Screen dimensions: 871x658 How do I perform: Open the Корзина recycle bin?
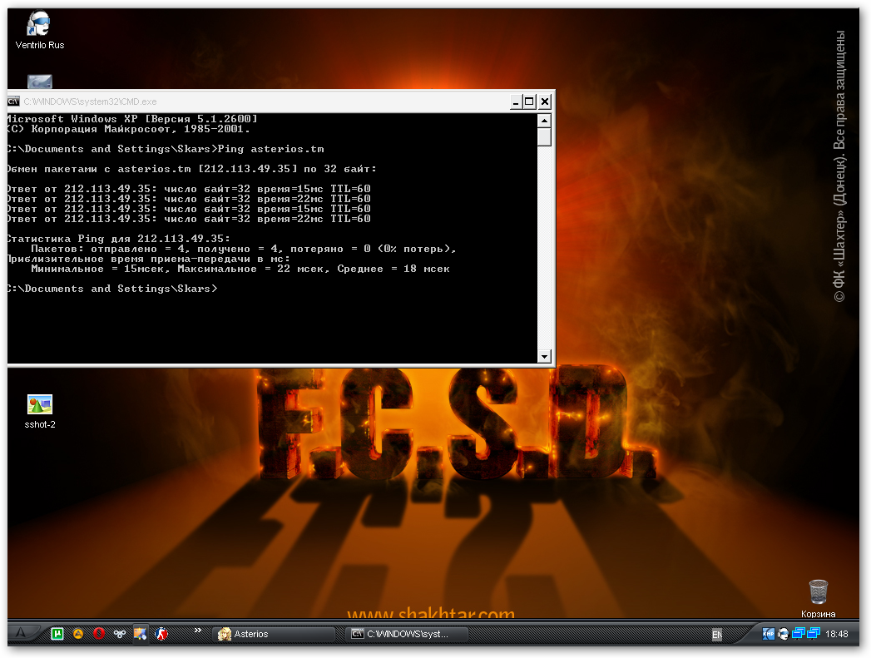click(x=818, y=599)
